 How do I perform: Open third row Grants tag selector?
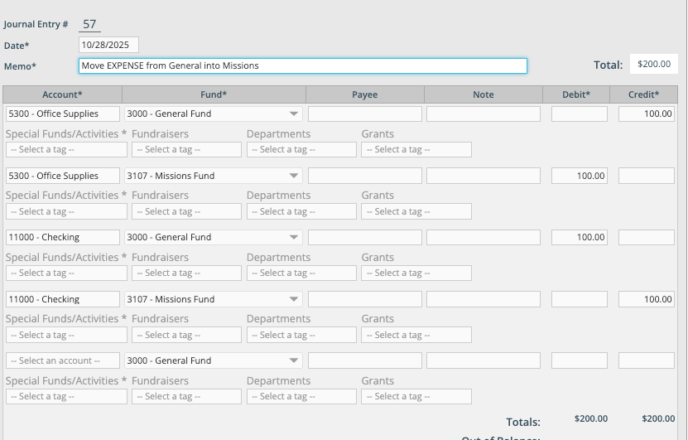416,273
